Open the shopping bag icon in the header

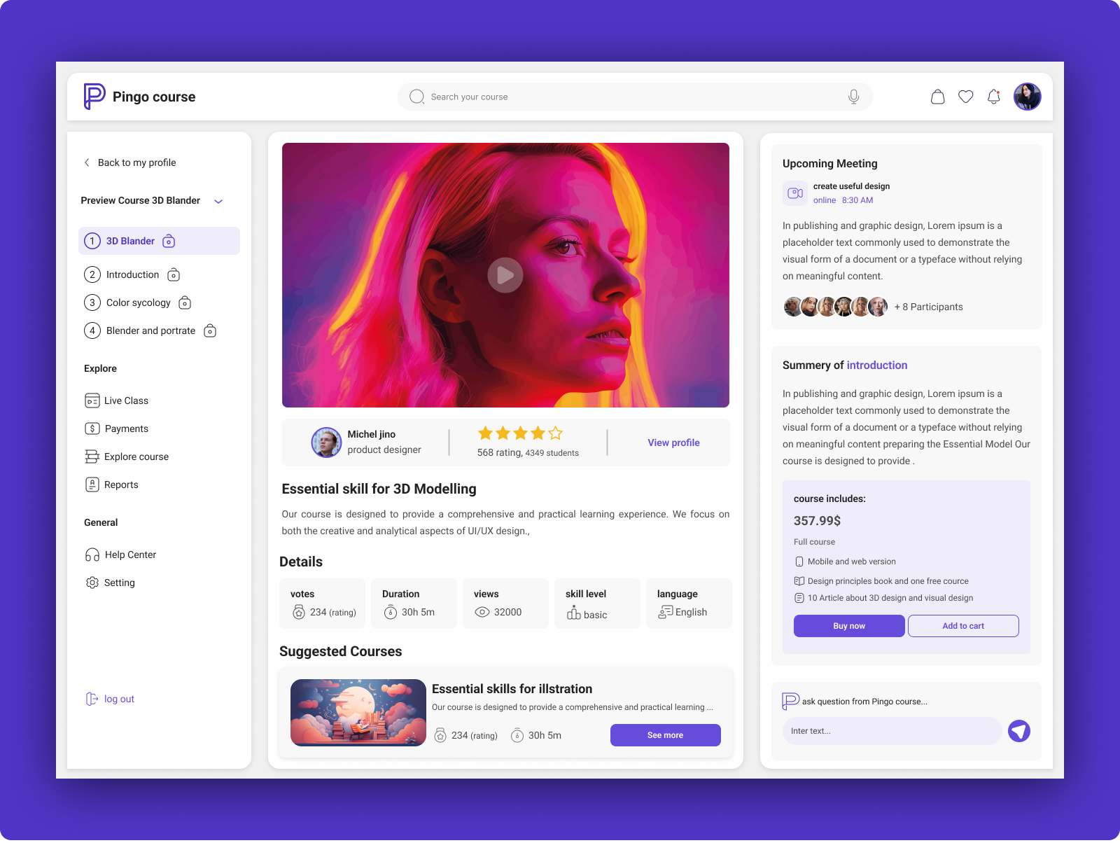coord(937,97)
